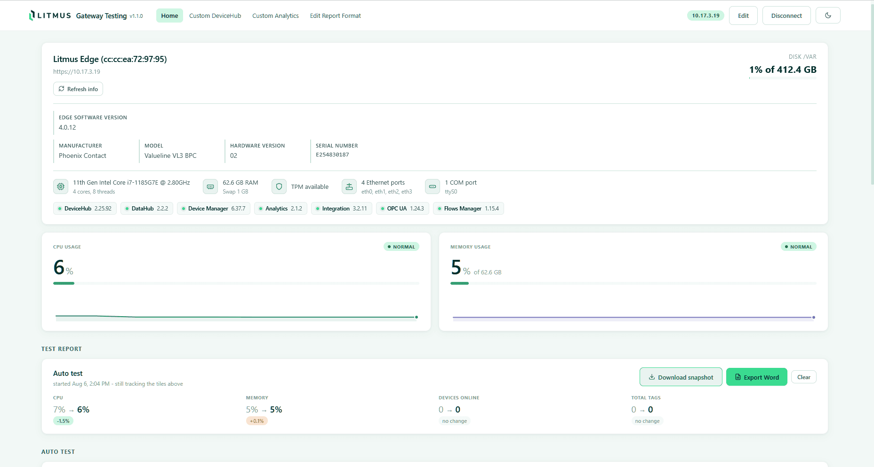Viewport: 874px width, 467px height.
Task: Click the Flows Manager green status dot
Action: (440, 209)
